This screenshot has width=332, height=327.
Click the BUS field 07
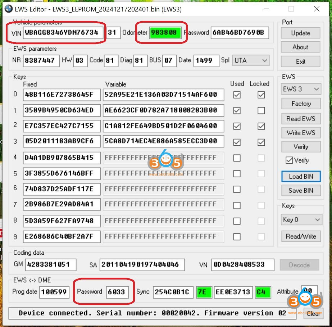pyautogui.click(x=169, y=61)
